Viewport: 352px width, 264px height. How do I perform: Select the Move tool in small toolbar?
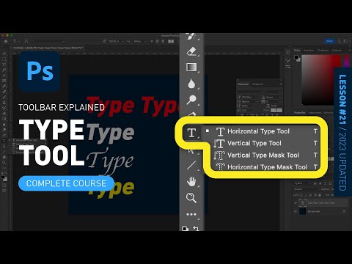(x=4, y=54)
